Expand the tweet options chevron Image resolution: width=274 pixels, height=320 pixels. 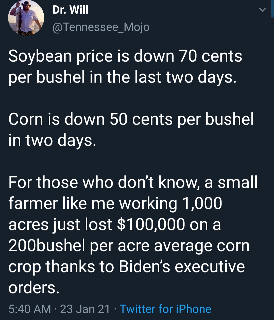(x=262, y=10)
